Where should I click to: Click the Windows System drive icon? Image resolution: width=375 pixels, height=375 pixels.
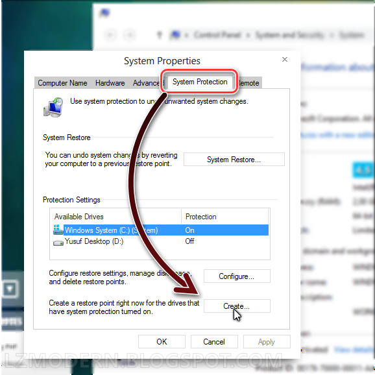pyautogui.click(x=58, y=230)
